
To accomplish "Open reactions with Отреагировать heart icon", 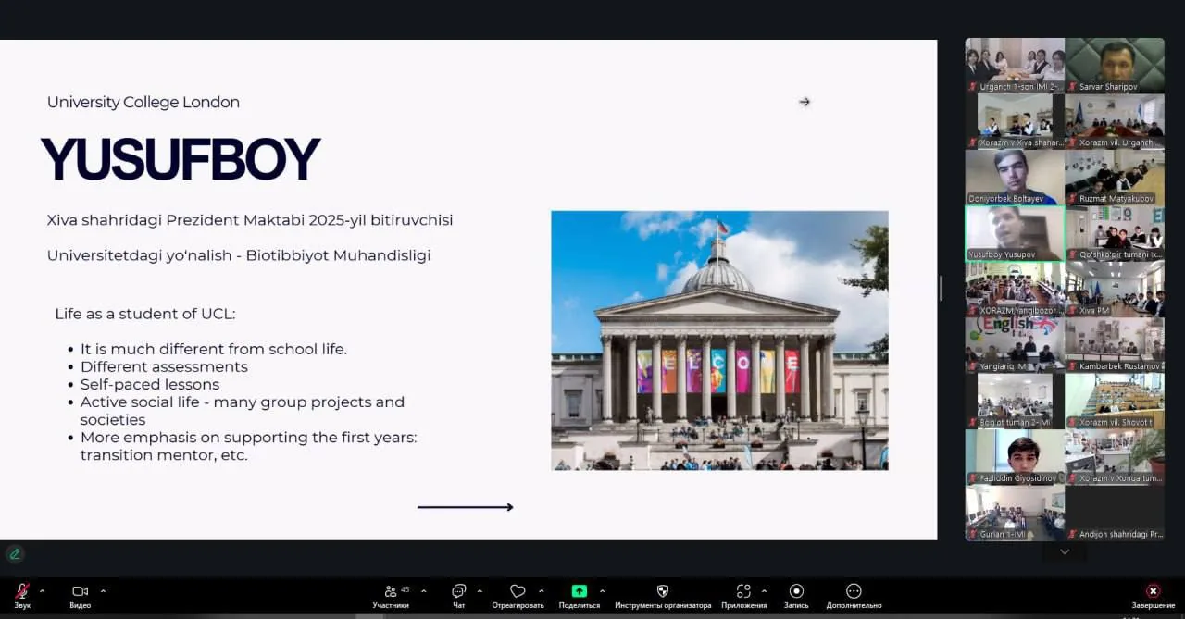I will 518,595.
